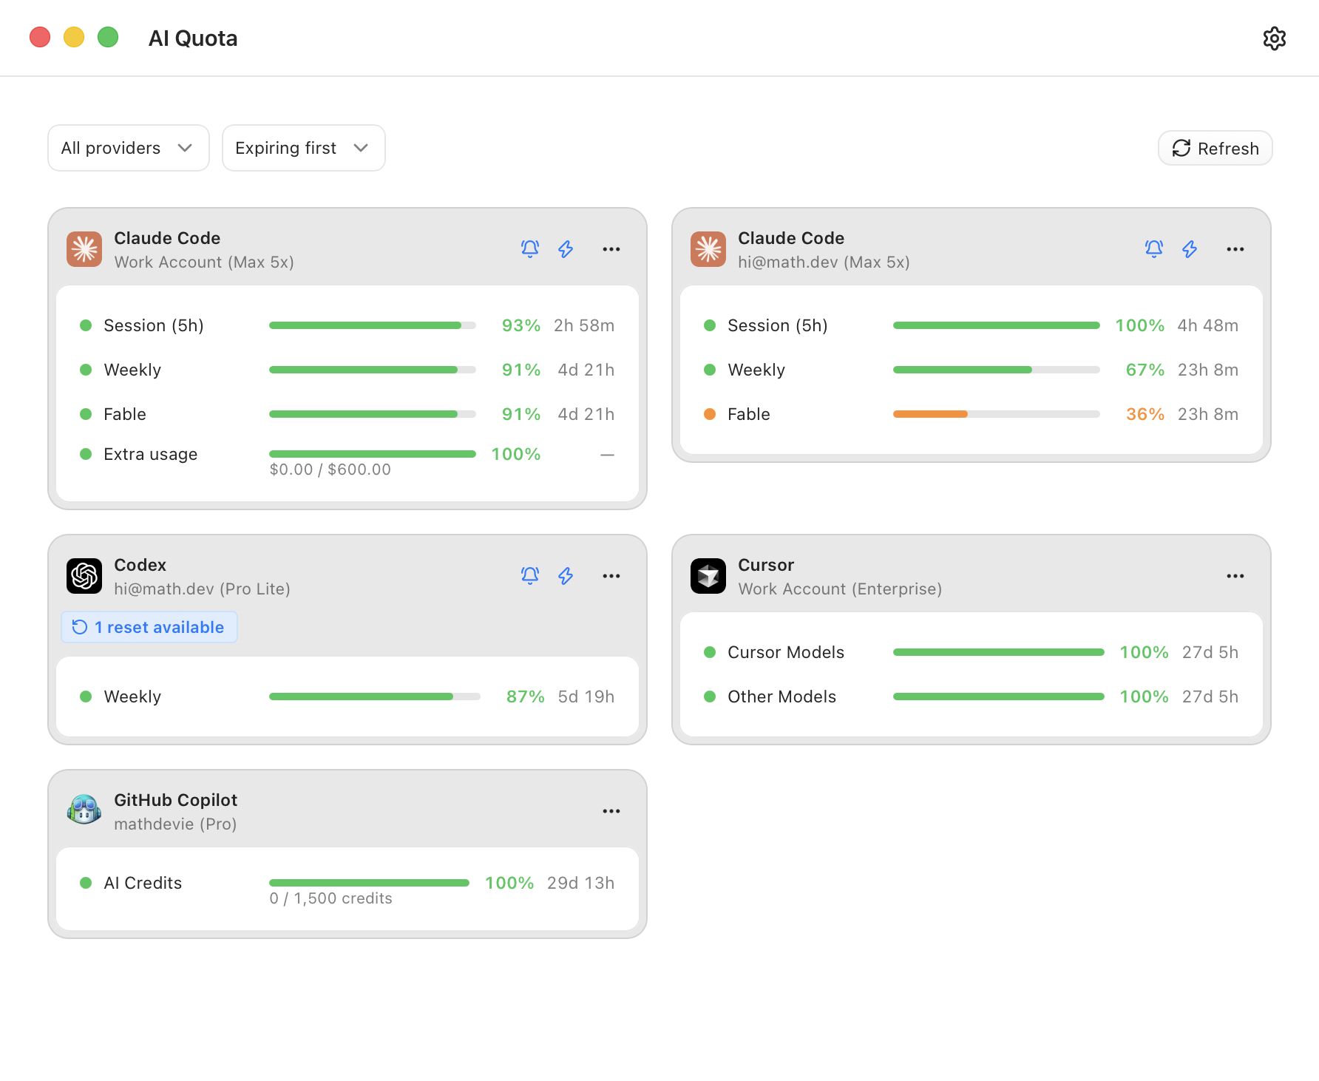Click green status dot beside Extra usage
1319x1081 pixels.
point(86,454)
